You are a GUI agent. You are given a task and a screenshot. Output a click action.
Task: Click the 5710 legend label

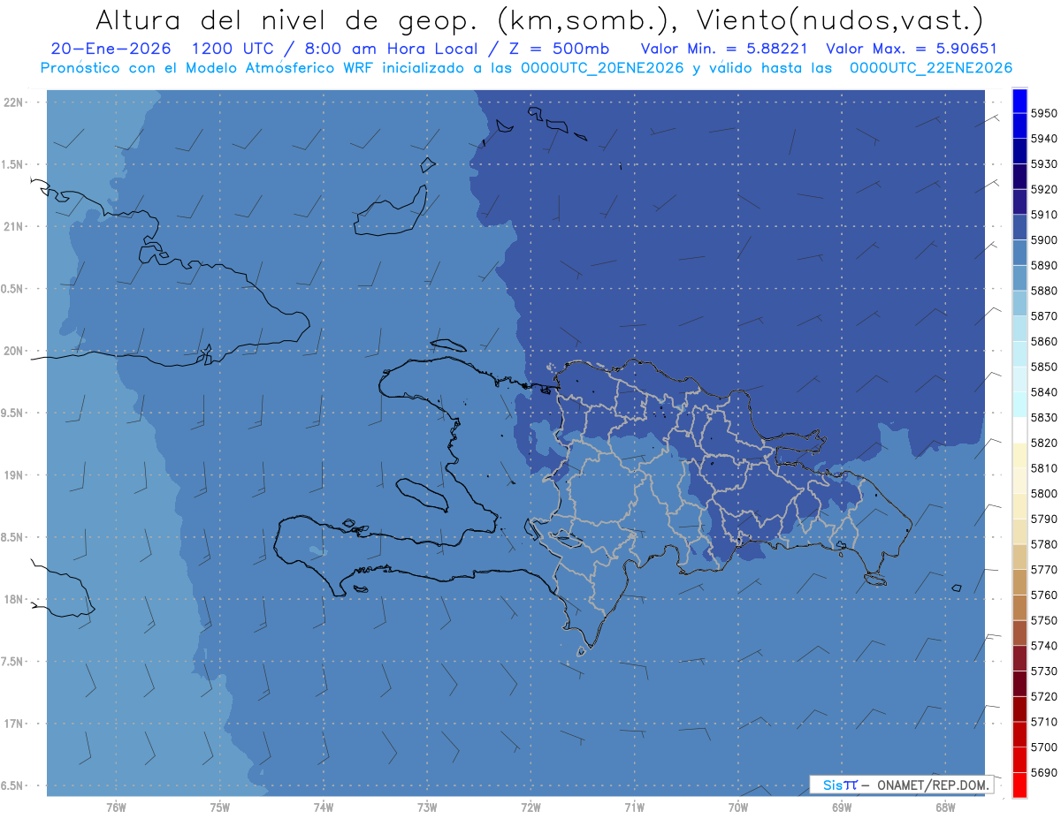(1043, 722)
